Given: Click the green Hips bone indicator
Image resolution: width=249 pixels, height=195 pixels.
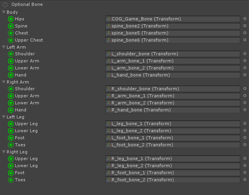Looking at the screenshot, I should click(x=11, y=19).
